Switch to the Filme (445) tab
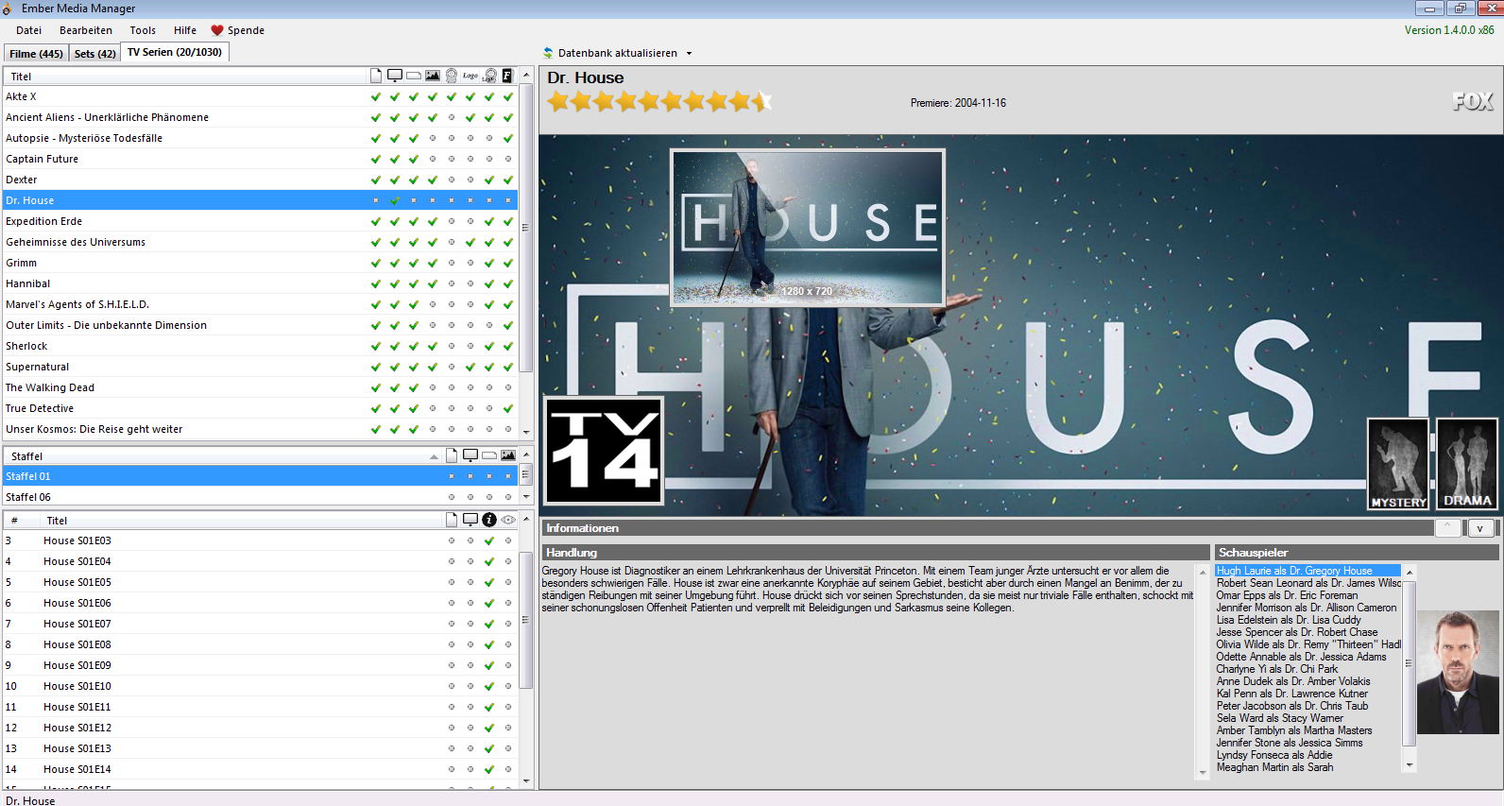 coord(36,54)
